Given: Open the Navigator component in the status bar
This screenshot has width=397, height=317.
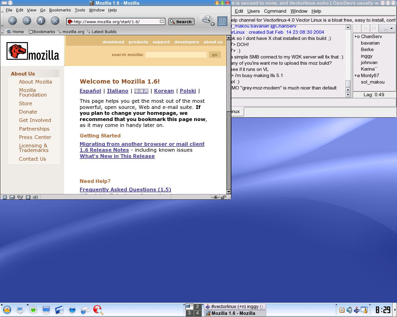Looking at the screenshot, I should pyautogui.click(x=5, y=197).
